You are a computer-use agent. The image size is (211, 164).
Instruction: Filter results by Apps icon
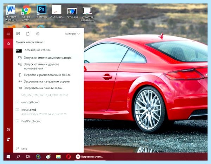pyautogui.click(x=18, y=34)
